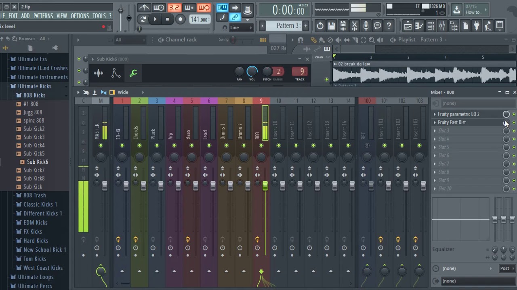Open the Post equalizer position dropdown

coord(507,269)
